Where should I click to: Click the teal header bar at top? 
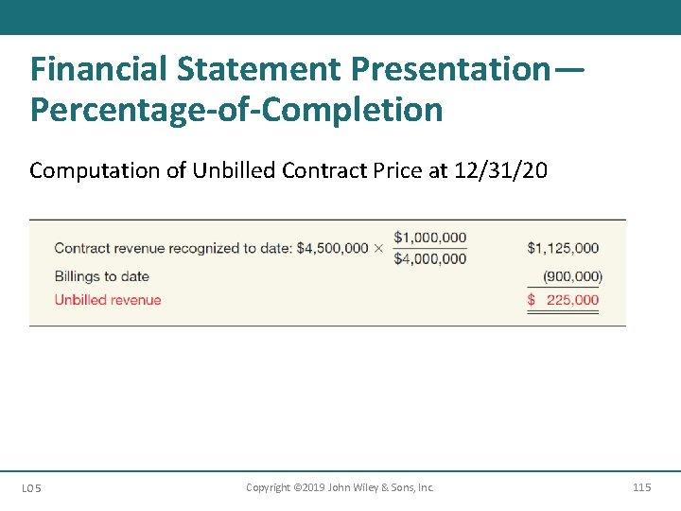(340, 17)
